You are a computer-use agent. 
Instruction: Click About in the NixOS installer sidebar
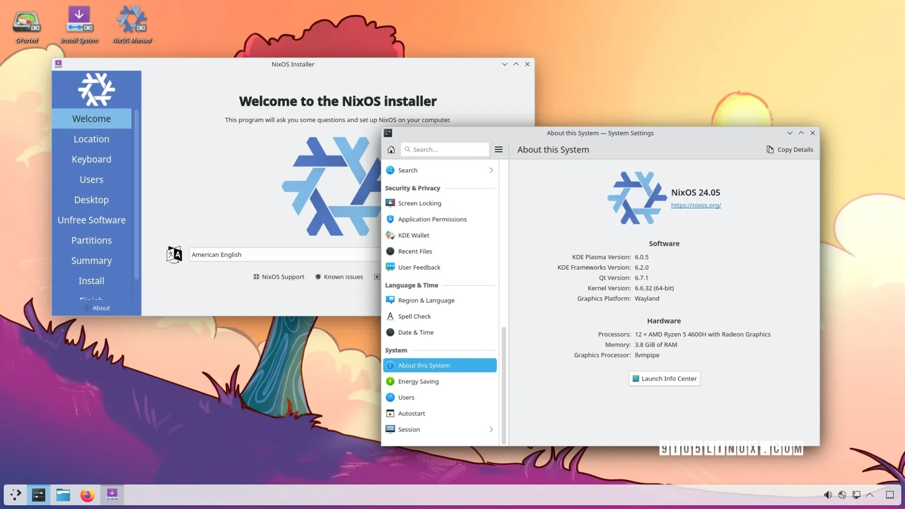(96, 308)
